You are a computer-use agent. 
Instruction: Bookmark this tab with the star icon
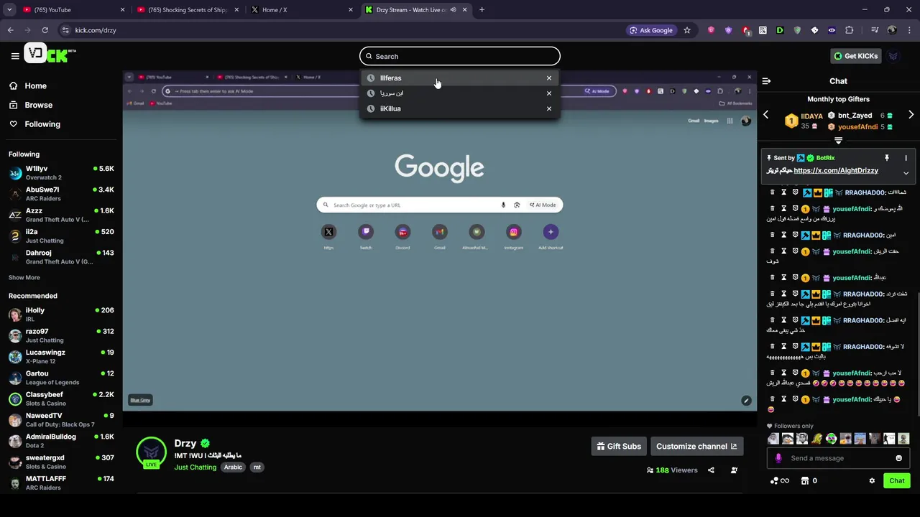pos(687,30)
